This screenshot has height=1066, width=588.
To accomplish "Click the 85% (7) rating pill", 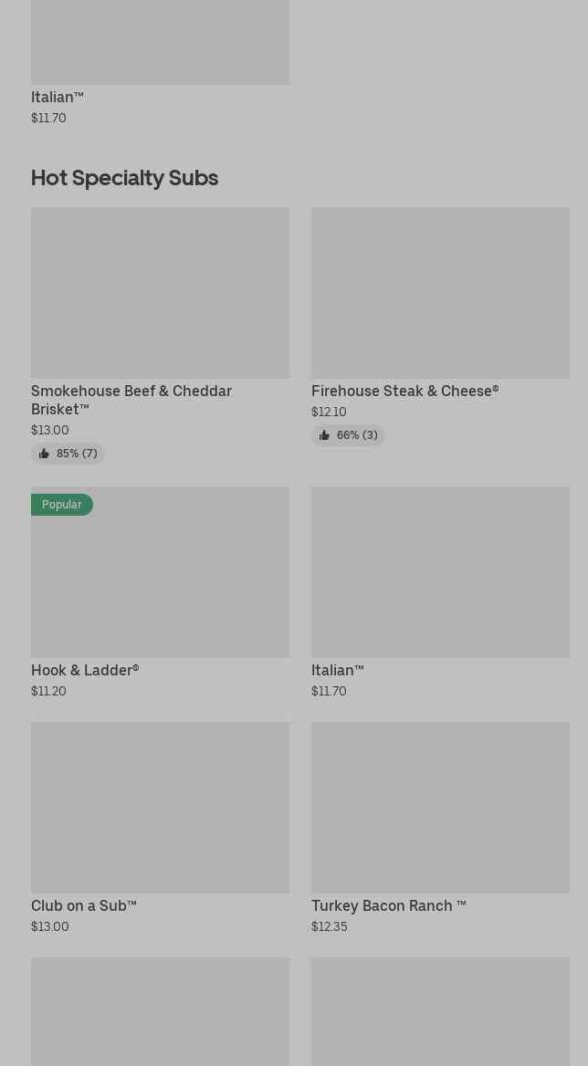I will (x=68, y=454).
